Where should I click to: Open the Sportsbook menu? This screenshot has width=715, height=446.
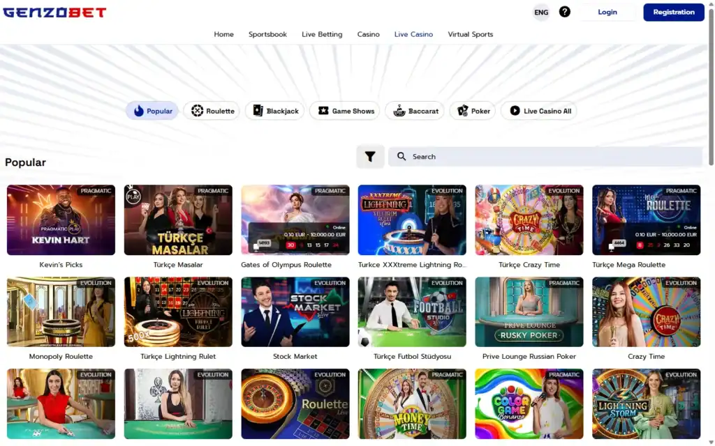click(x=267, y=34)
